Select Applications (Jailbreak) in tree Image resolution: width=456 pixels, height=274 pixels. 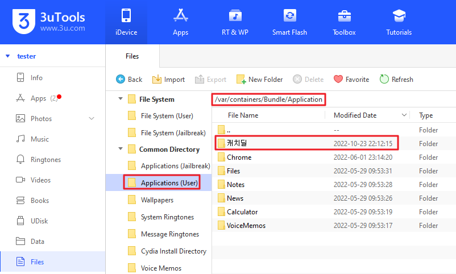point(169,166)
